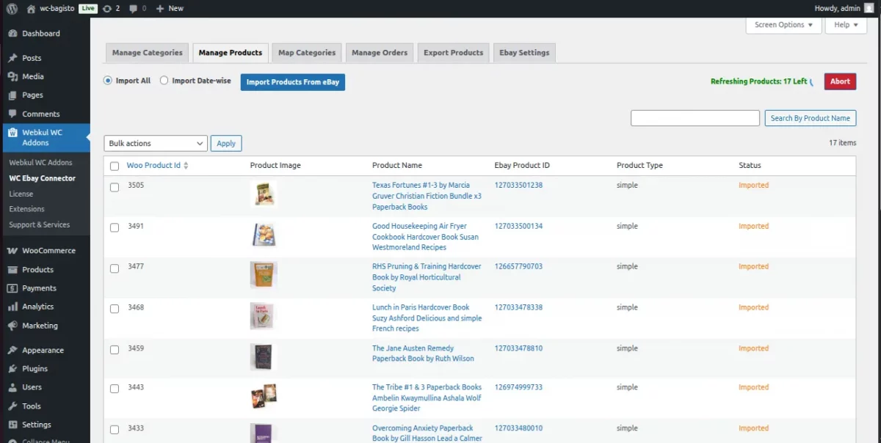This screenshot has height=443, width=881.
Task: Expand the Screen Options panel
Action: tap(783, 25)
